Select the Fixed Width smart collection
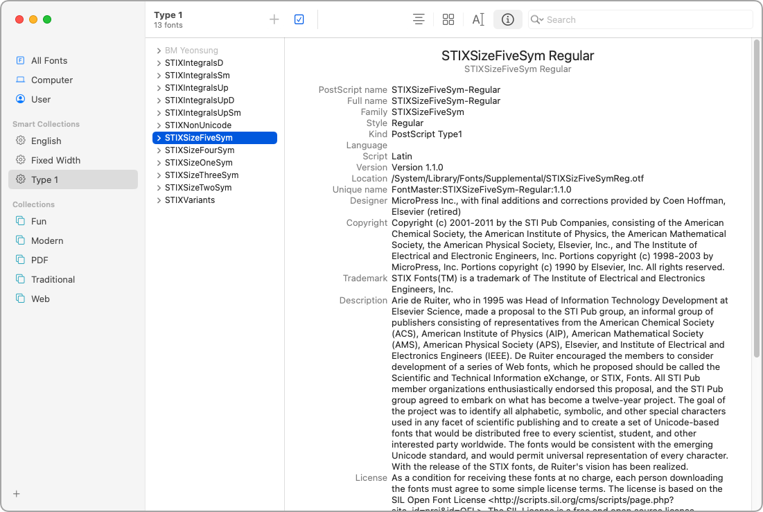 (55, 159)
